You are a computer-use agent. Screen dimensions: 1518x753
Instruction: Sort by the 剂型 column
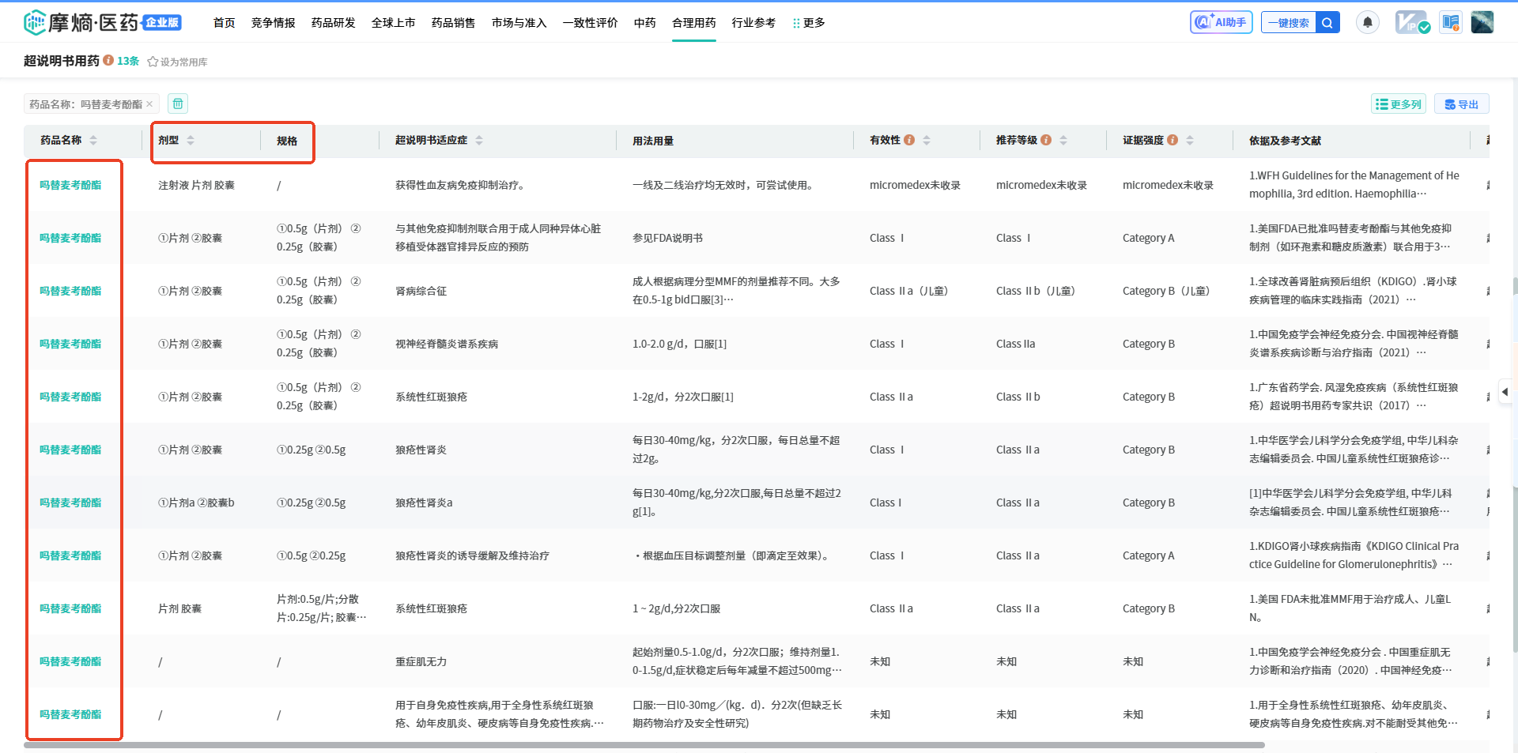(191, 140)
